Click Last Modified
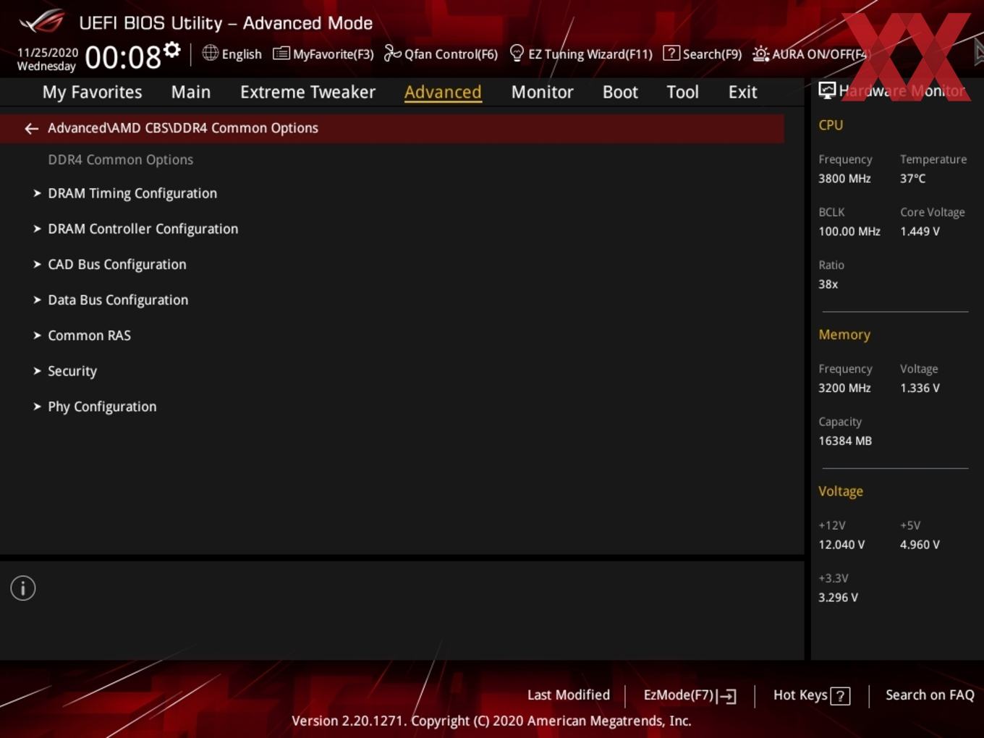 tap(569, 695)
